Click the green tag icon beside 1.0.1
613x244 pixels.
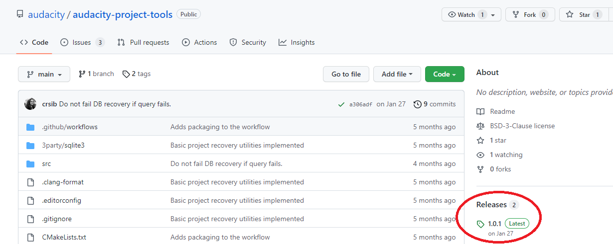480,224
